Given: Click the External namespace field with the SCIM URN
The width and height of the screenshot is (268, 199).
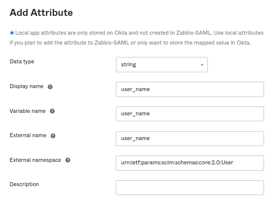Looking at the screenshot, I should pyautogui.click(x=190, y=163).
